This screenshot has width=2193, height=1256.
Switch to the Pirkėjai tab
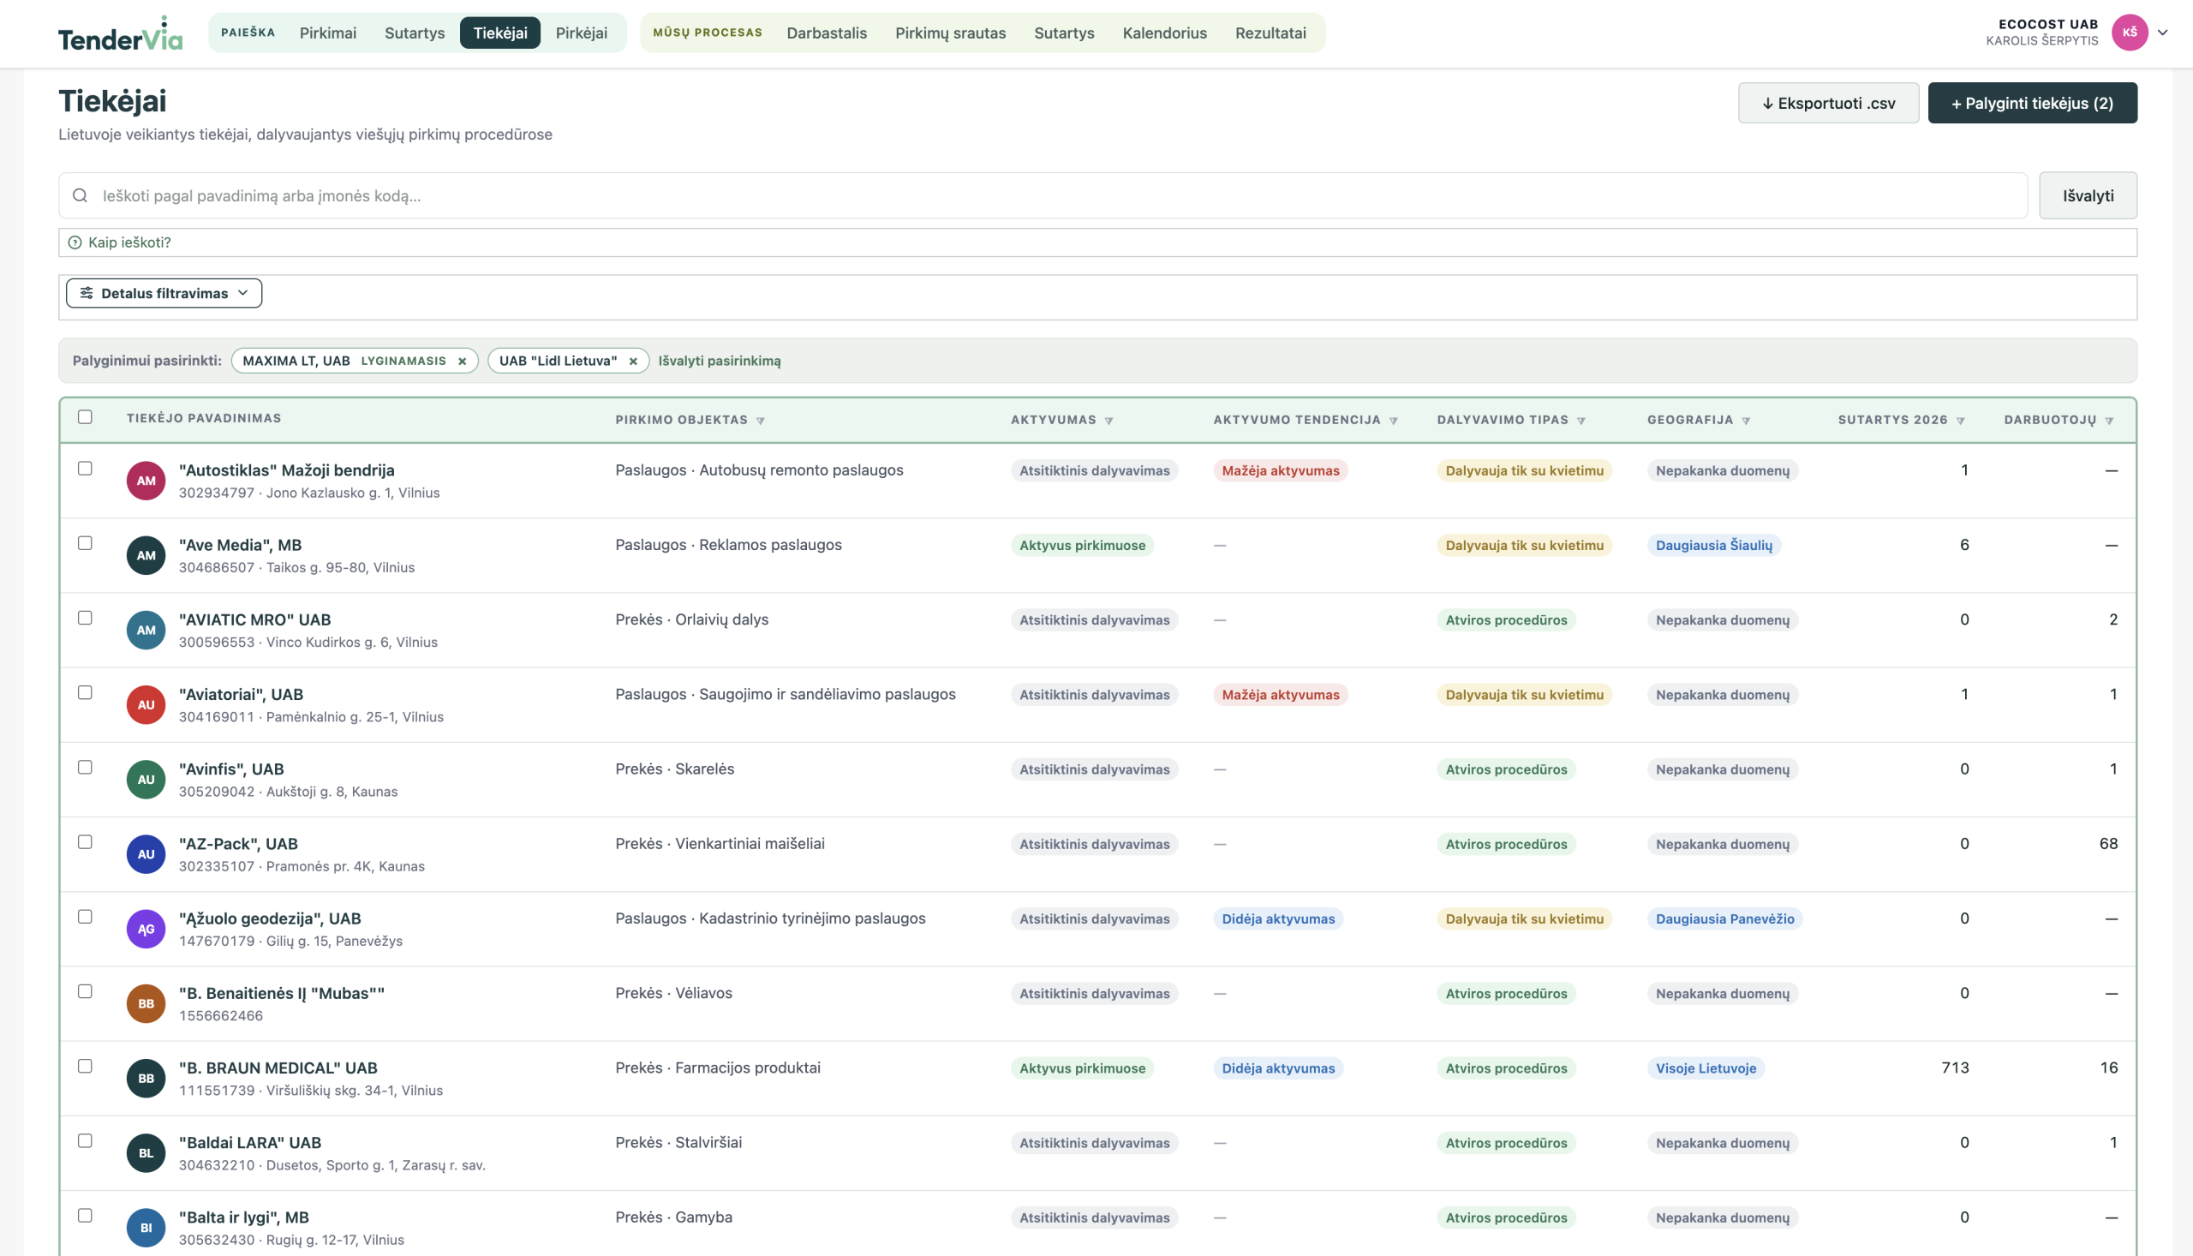click(582, 33)
